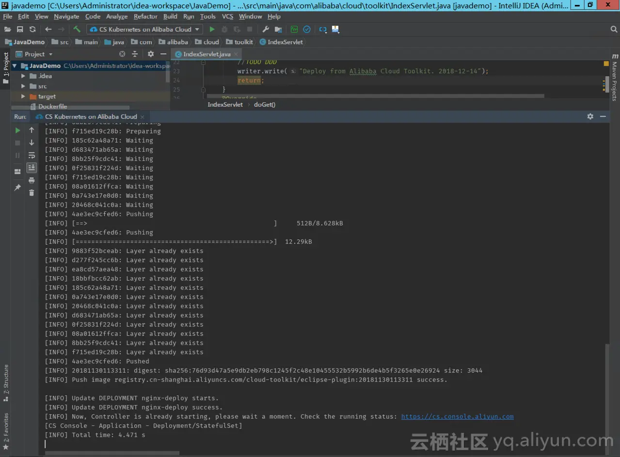Stop the process in the Run panel
Image resolution: width=620 pixels, height=457 pixels.
pos(17,143)
